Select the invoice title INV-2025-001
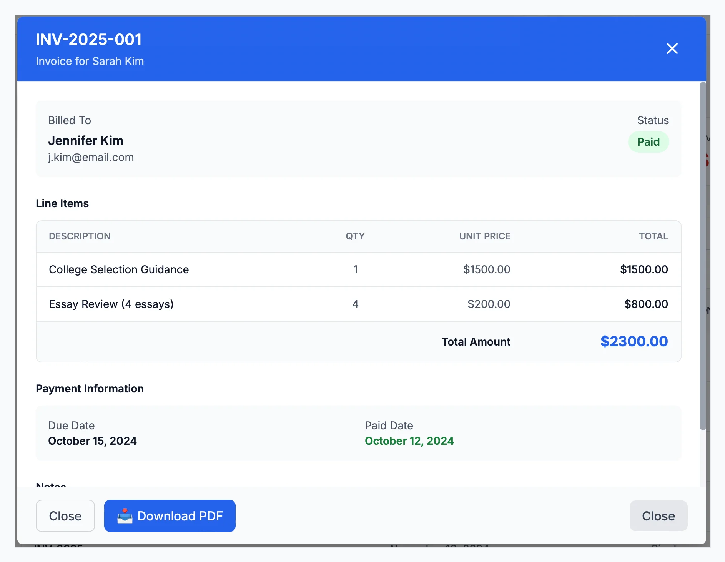The image size is (725, 562). (x=88, y=39)
